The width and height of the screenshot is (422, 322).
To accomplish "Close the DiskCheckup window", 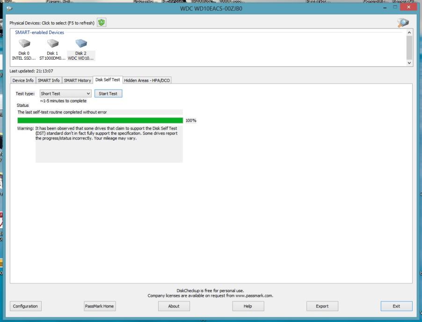I will (x=409, y=7).
